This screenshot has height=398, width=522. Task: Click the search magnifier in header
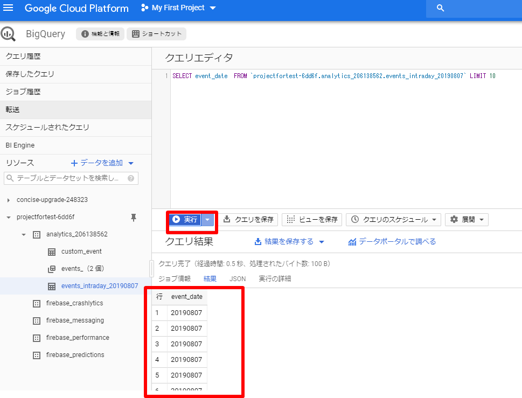coord(440,8)
